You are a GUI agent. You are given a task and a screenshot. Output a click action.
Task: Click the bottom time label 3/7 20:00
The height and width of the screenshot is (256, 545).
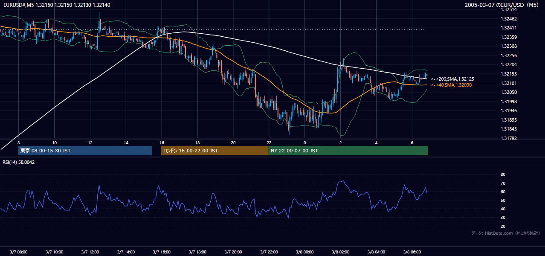pyautogui.click(x=233, y=252)
